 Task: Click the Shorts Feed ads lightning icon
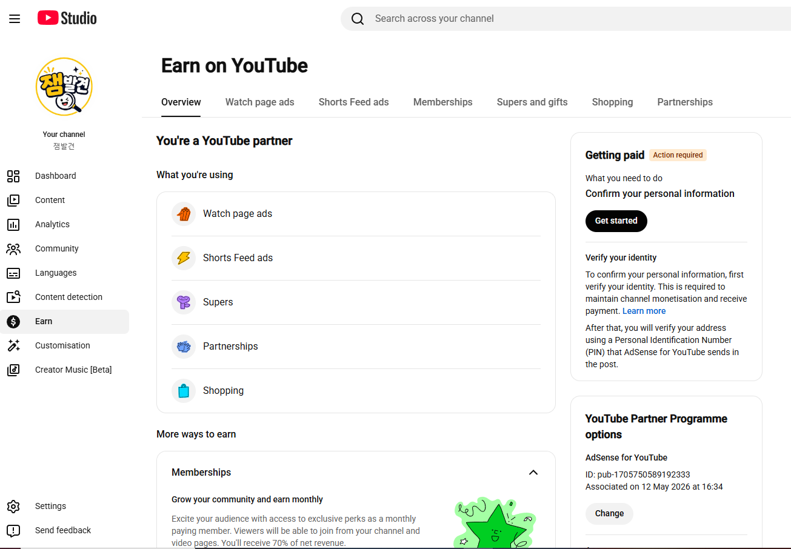[x=184, y=258]
